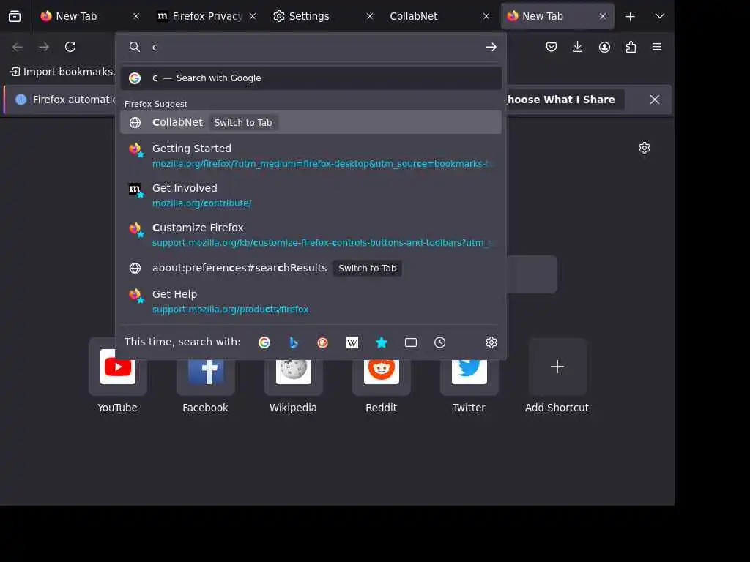The height and width of the screenshot is (562, 750).
Task: Select about:preferences#searchResults suggestion
Action: tap(311, 268)
